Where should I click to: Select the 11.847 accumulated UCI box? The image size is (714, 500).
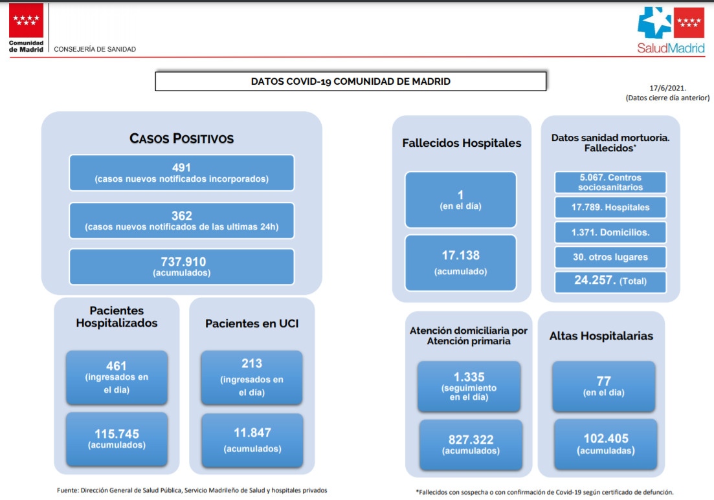pyautogui.click(x=252, y=440)
